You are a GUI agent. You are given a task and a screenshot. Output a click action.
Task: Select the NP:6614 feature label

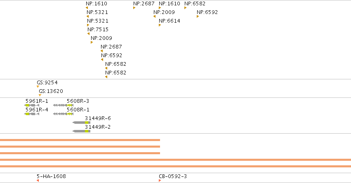click(170, 21)
